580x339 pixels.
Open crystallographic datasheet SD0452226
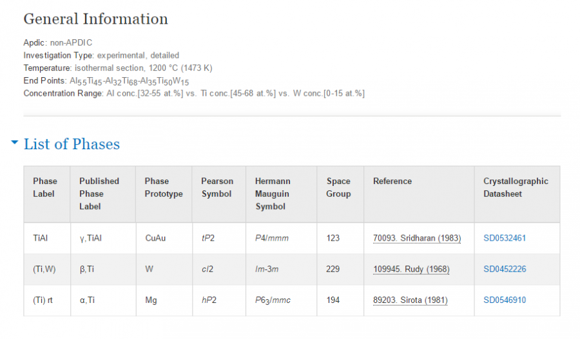(505, 269)
